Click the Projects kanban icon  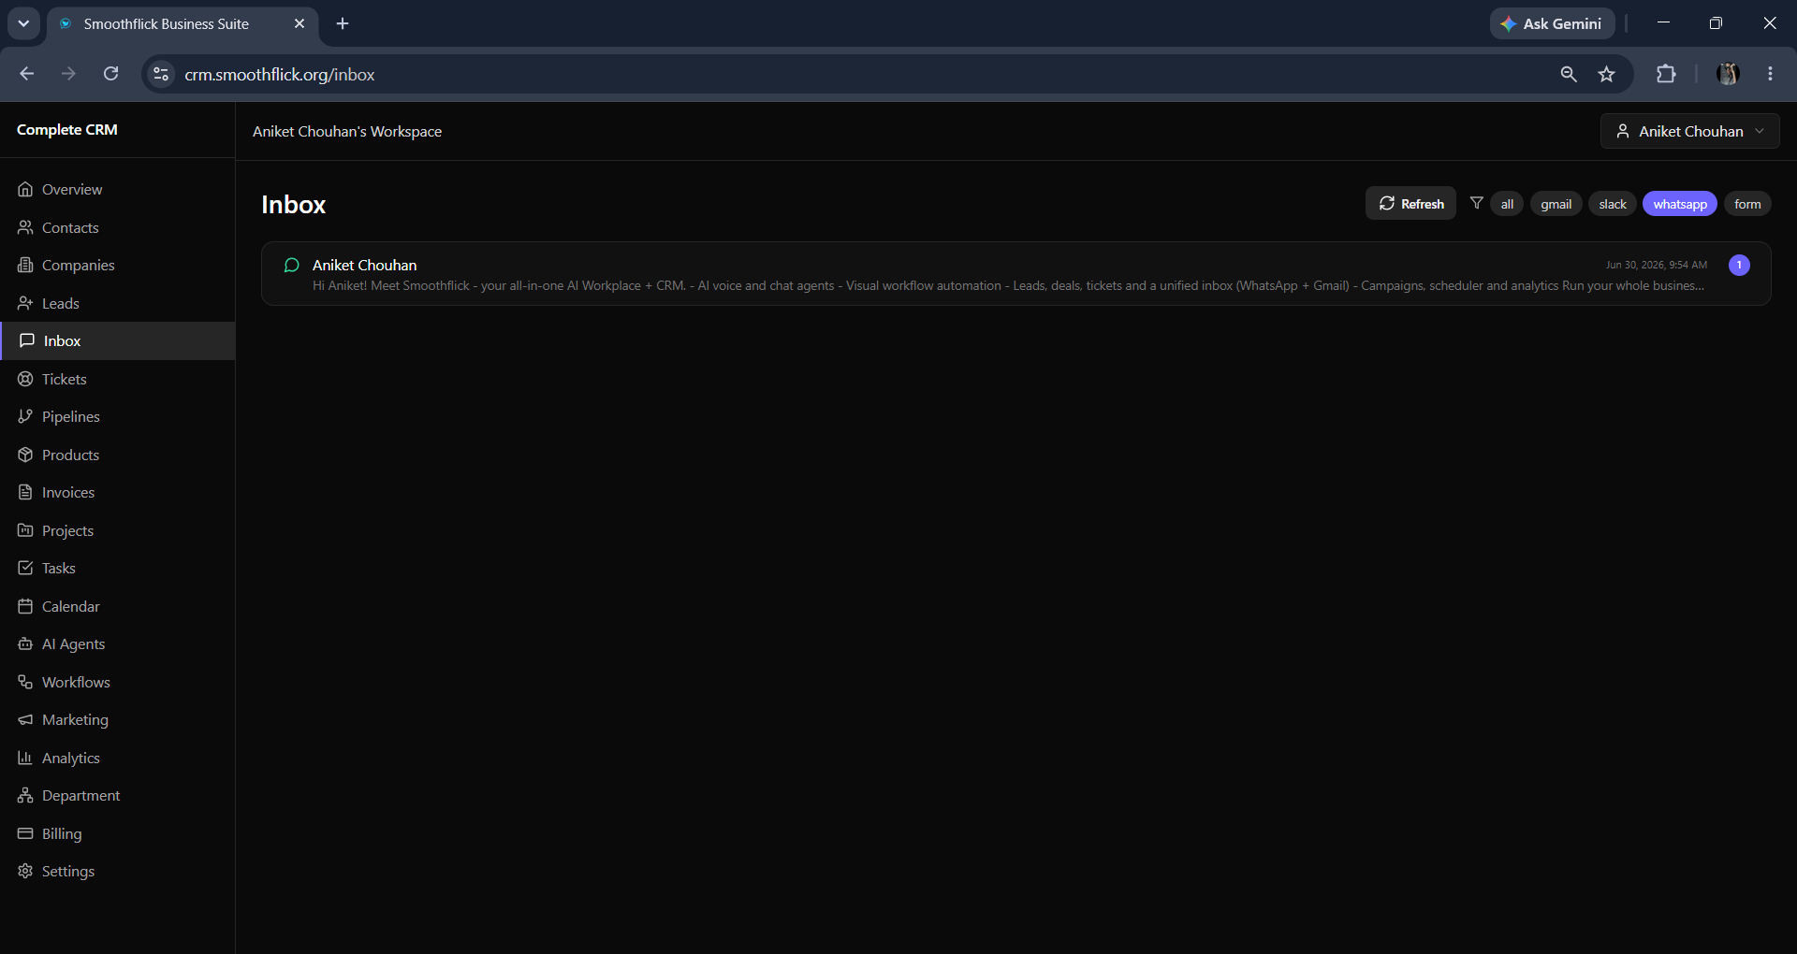[x=25, y=530]
